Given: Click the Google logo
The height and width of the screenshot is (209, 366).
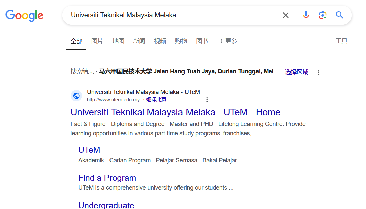Looking at the screenshot, I should [24, 15].
